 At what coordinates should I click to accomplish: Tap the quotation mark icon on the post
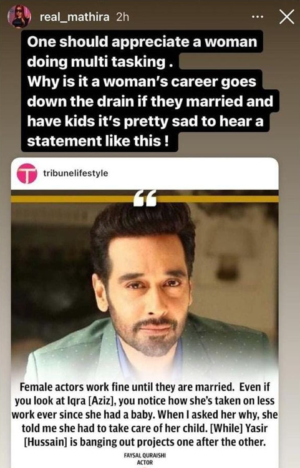click(x=145, y=198)
